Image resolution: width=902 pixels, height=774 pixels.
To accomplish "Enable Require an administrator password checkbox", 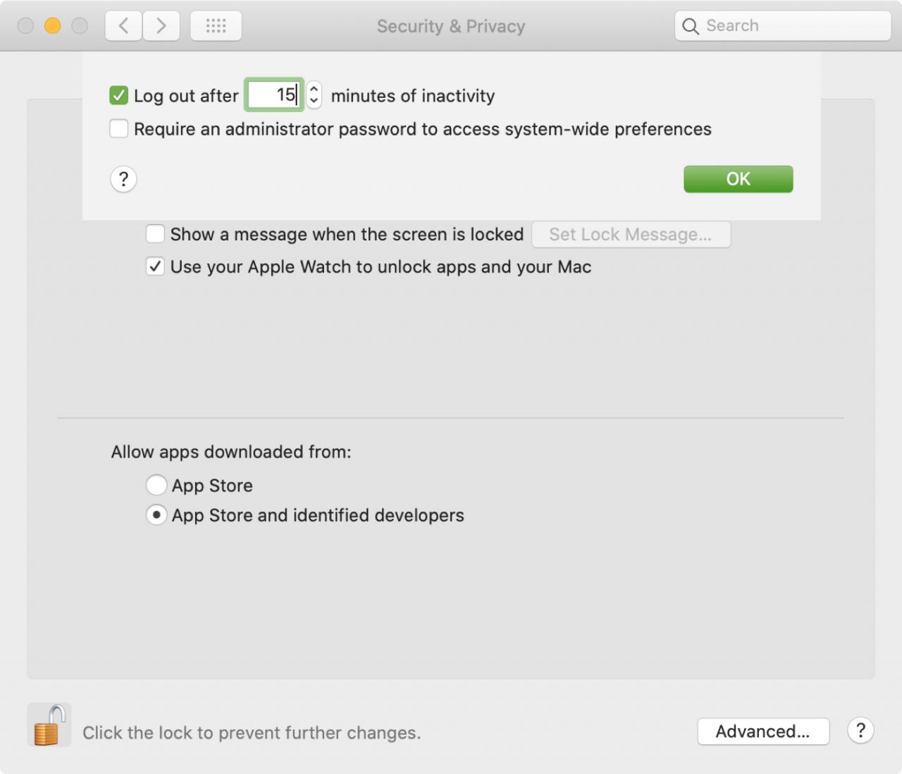I will click(118, 129).
